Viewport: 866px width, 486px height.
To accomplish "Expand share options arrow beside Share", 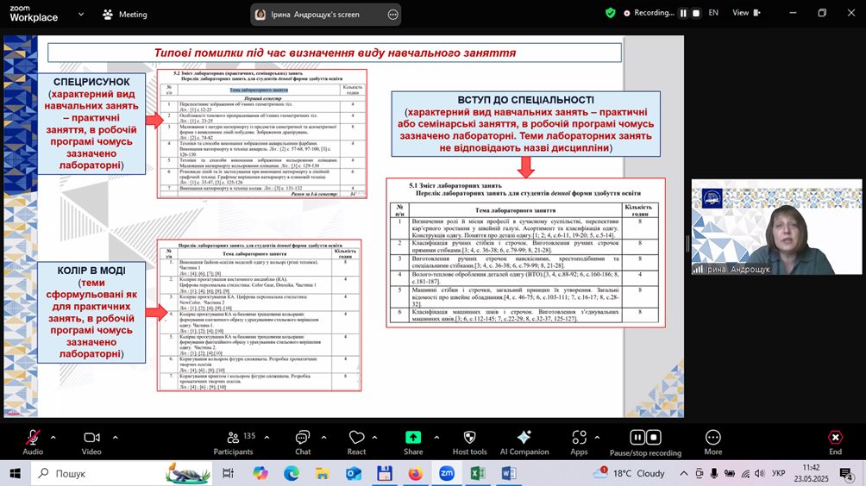I will click(436, 438).
